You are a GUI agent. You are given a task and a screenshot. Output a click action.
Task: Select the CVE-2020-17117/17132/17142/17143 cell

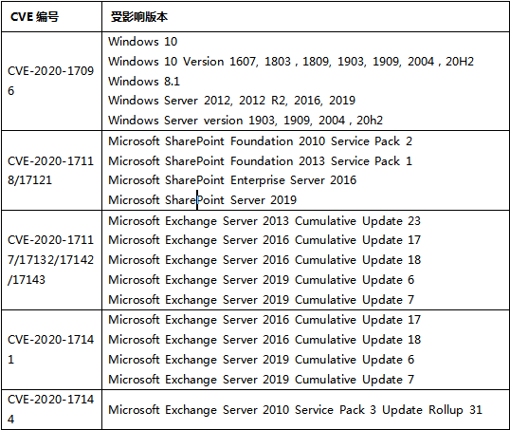coord(51,260)
